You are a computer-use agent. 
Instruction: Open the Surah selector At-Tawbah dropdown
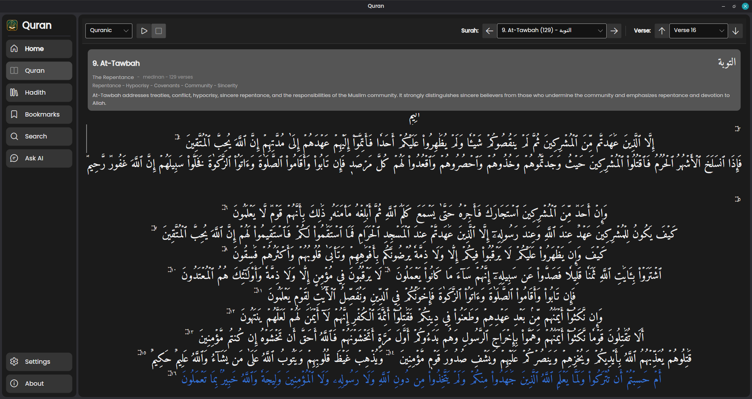click(x=551, y=31)
